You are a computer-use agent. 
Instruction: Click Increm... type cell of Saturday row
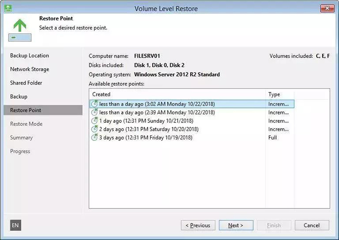coord(278,129)
